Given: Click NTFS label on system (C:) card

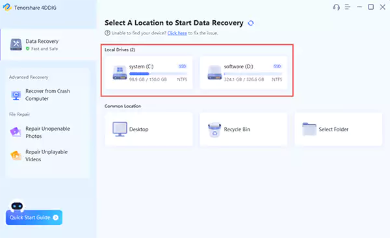Looking at the screenshot, I should click(182, 79).
